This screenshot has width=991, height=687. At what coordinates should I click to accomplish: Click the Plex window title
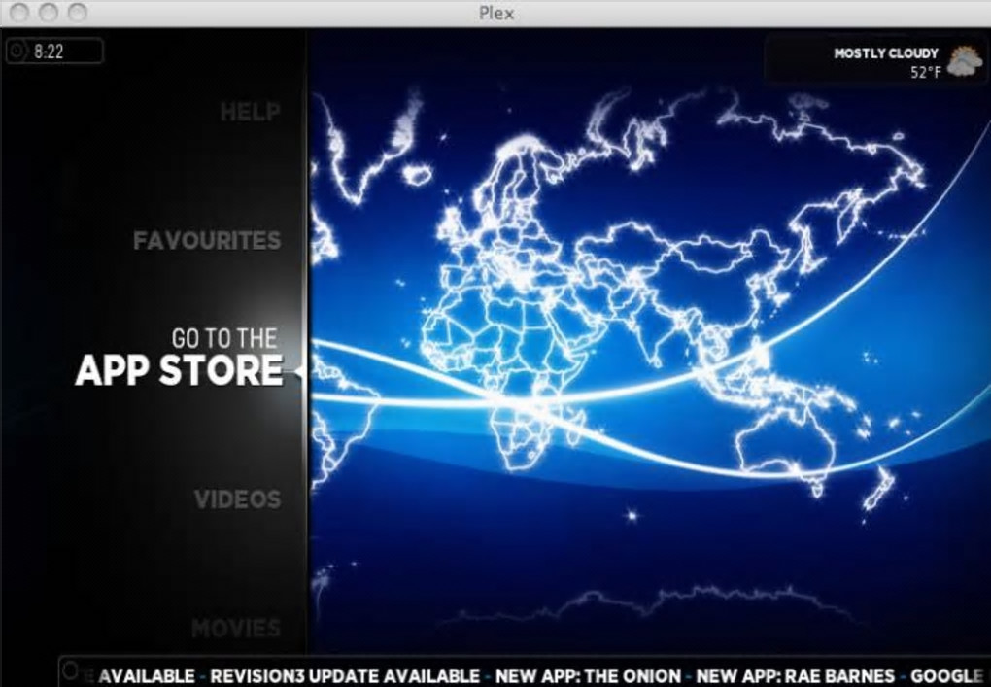point(496,13)
